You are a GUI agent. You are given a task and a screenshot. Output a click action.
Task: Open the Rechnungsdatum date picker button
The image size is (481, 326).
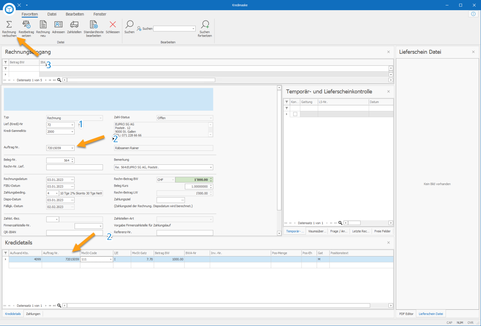pos(72,180)
